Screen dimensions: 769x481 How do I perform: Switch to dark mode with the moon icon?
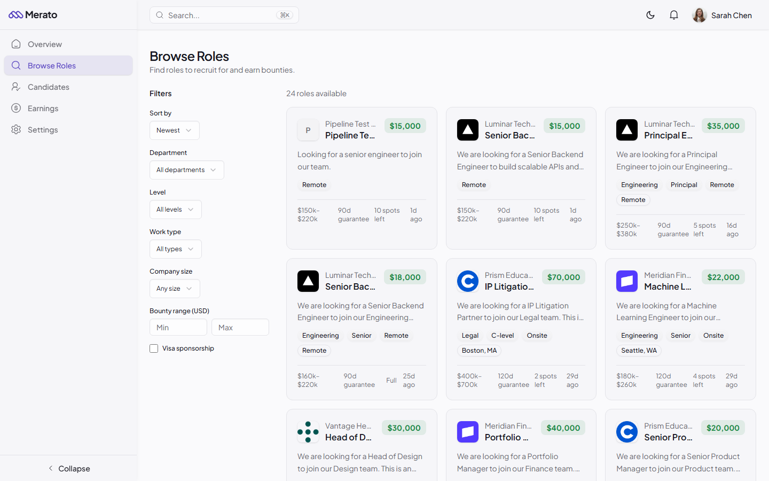tap(650, 15)
